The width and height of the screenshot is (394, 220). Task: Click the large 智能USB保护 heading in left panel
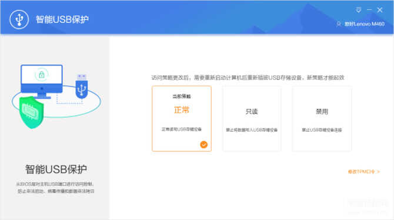pyautogui.click(x=56, y=169)
